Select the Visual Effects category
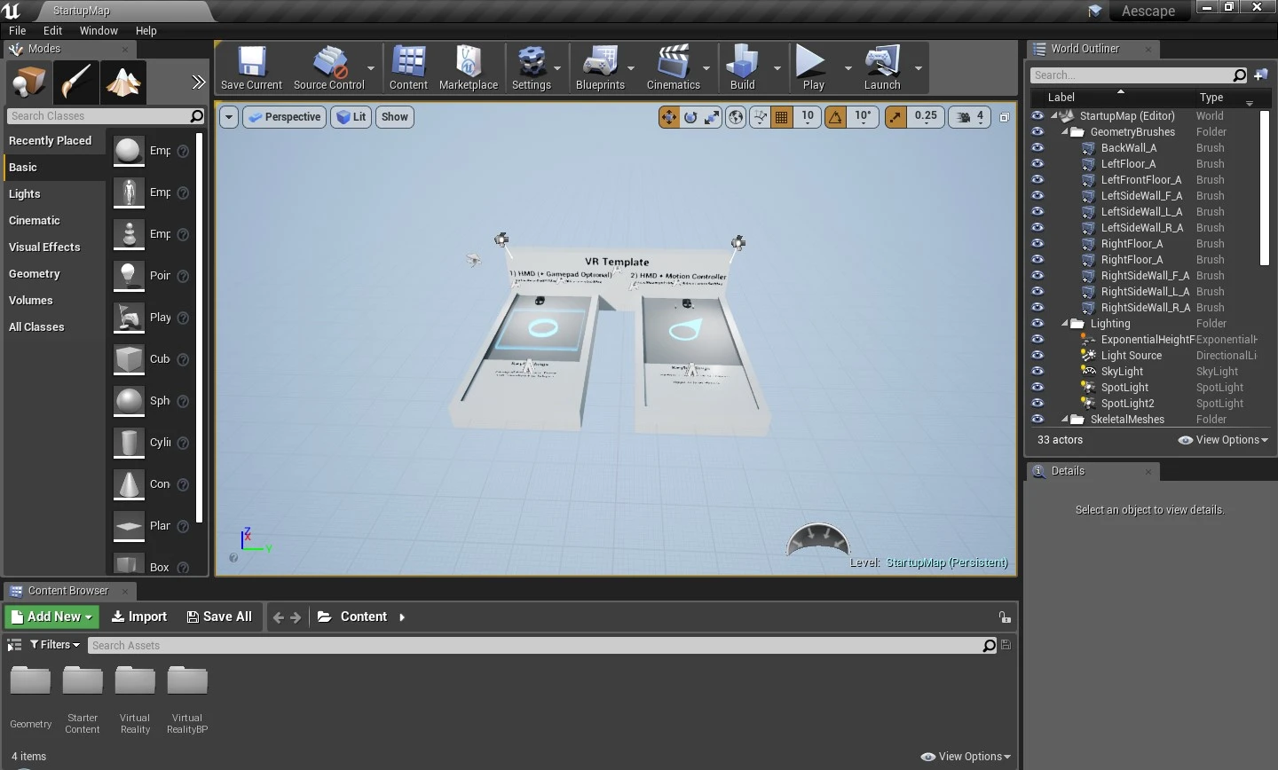 tap(55, 247)
